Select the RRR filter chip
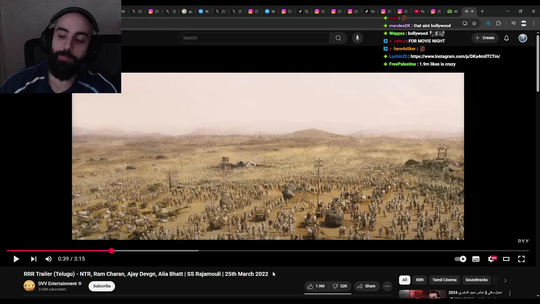 click(x=420, y=280)
